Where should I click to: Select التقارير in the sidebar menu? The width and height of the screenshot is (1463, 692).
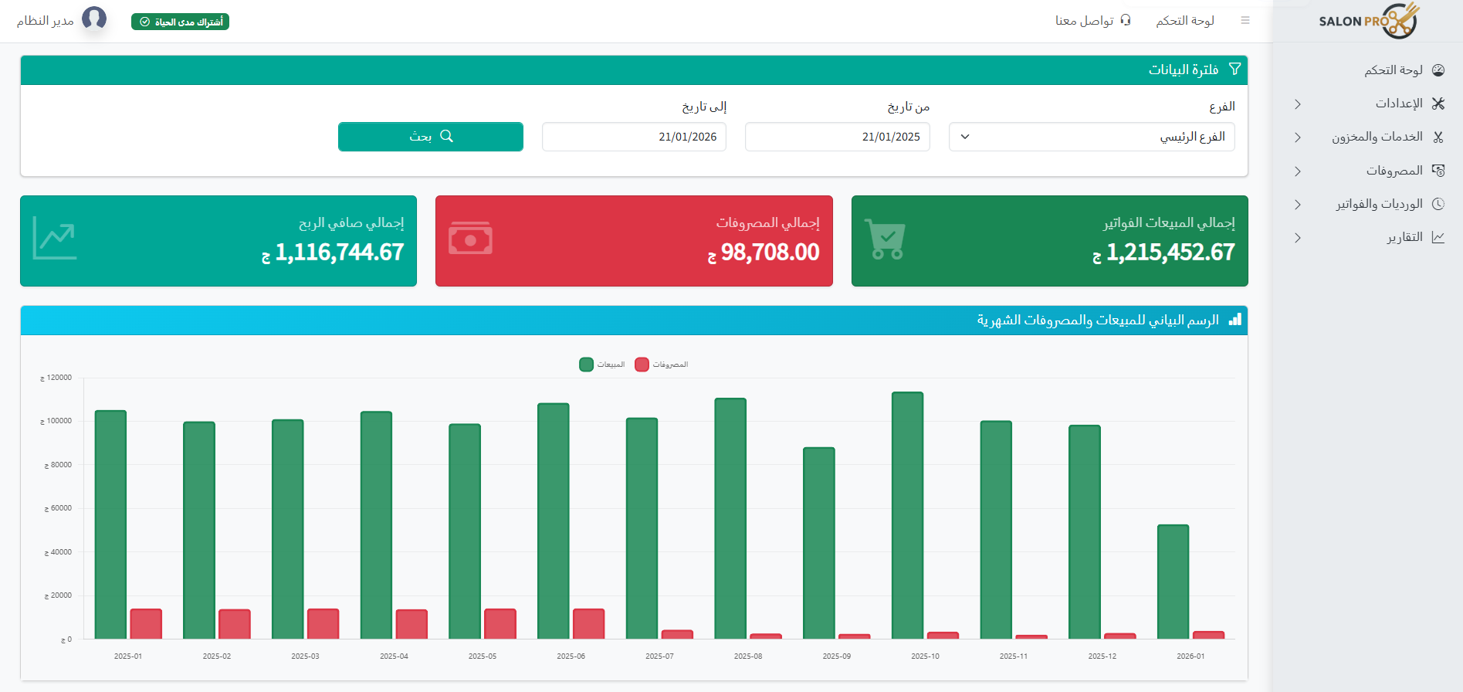(x=1404, y=237)
